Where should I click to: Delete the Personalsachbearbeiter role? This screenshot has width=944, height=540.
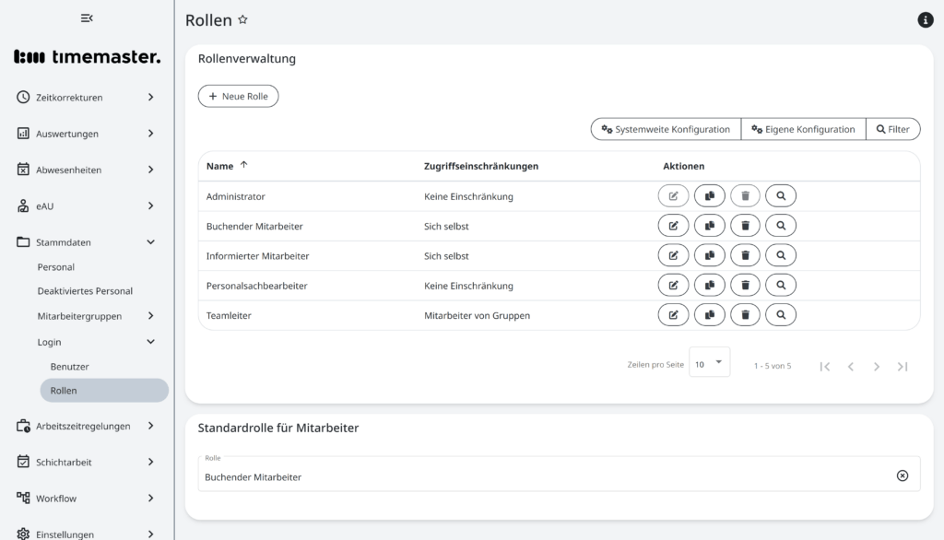pos(745,286)
